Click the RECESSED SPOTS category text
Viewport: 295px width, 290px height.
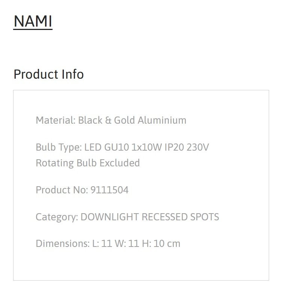180,217
